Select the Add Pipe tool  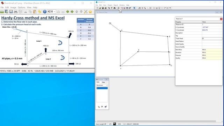(162, 8)
